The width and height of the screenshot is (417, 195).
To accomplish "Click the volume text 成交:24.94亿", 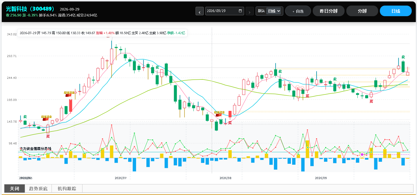I will coord(87,15).
